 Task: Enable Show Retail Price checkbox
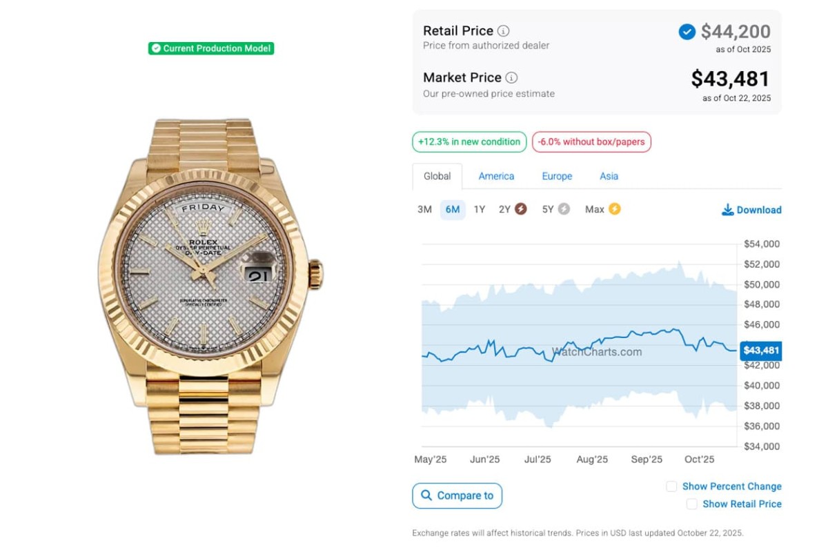tap(691, 505)
